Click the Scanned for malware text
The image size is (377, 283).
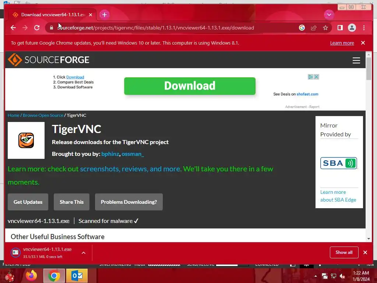coord(109,221)
